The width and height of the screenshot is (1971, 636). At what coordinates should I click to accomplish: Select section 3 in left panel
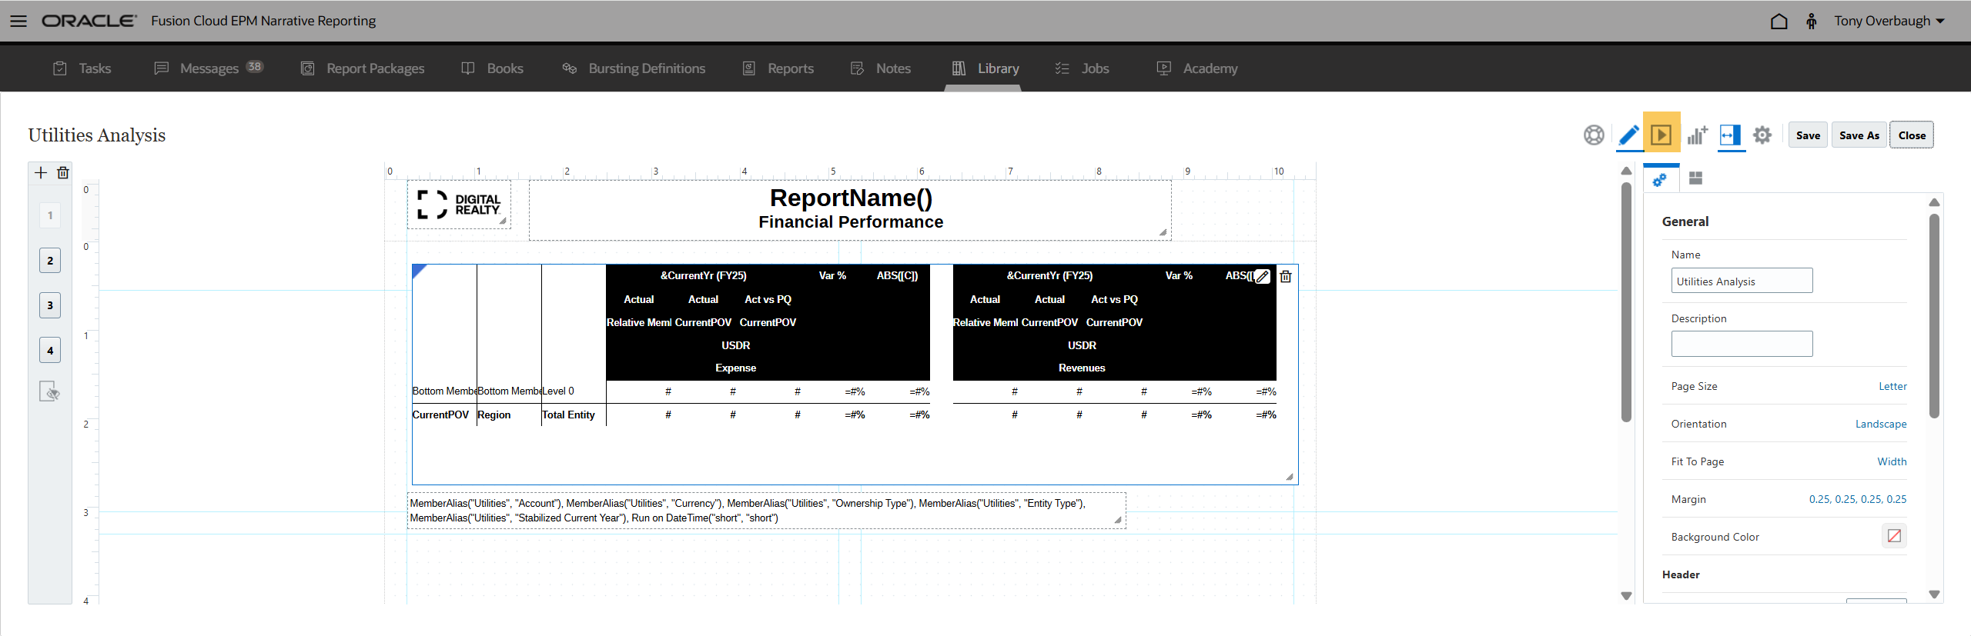tap(50, 305)
